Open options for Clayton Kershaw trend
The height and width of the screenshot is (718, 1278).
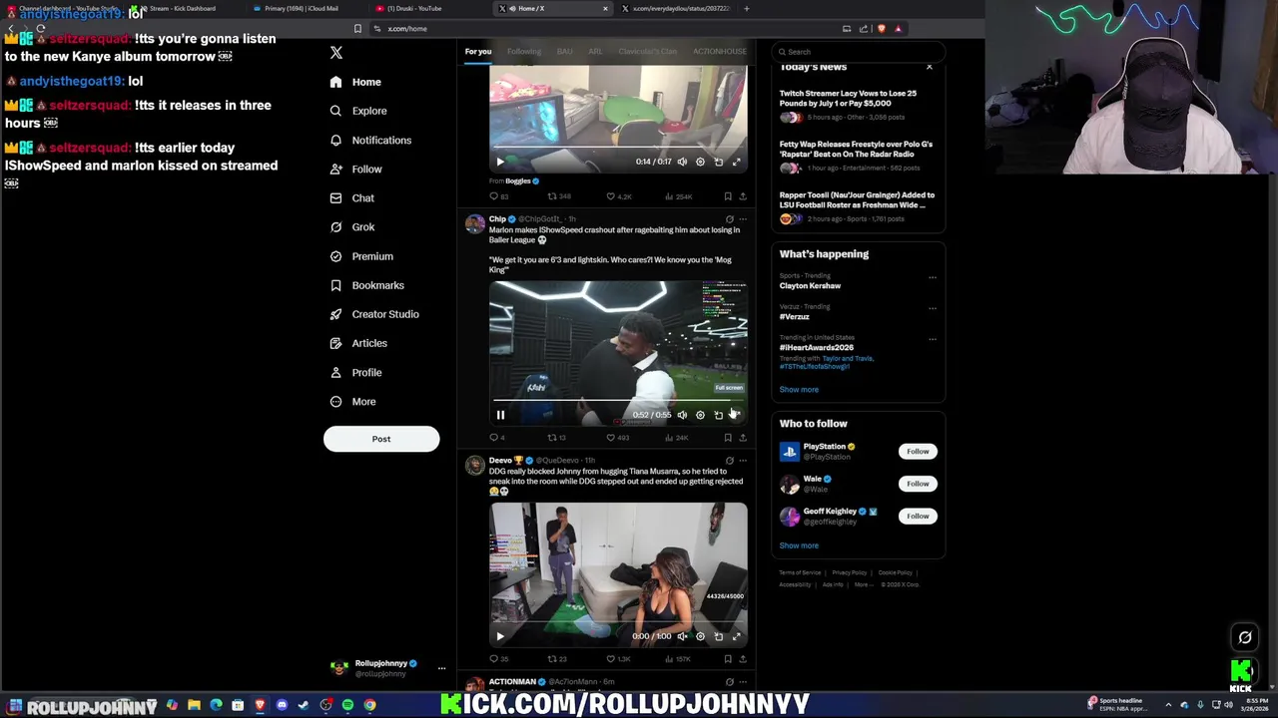click(933, 276)
